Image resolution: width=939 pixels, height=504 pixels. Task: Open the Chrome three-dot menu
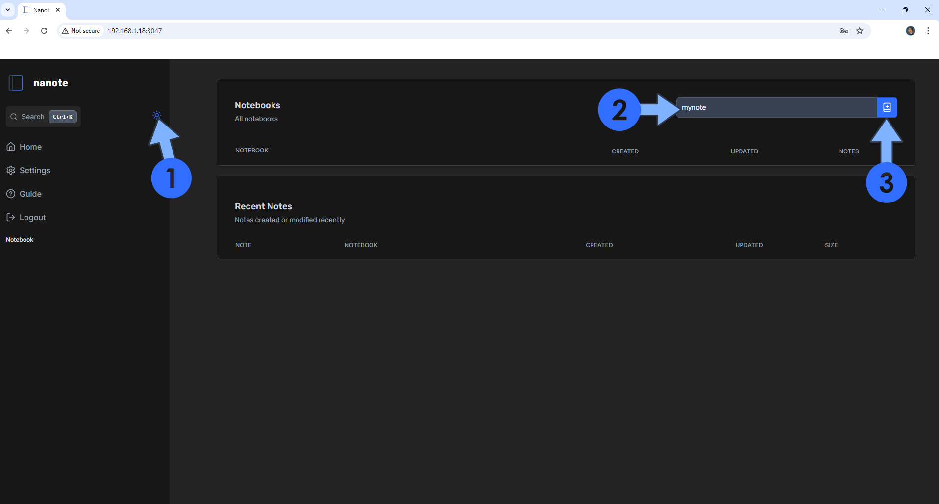pyautogui.click(x=928, y=31)
